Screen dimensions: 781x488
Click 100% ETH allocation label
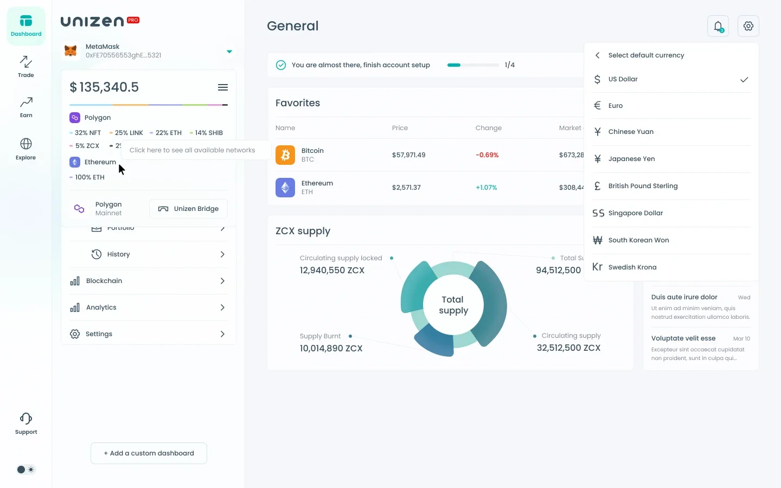click(87, 177)
